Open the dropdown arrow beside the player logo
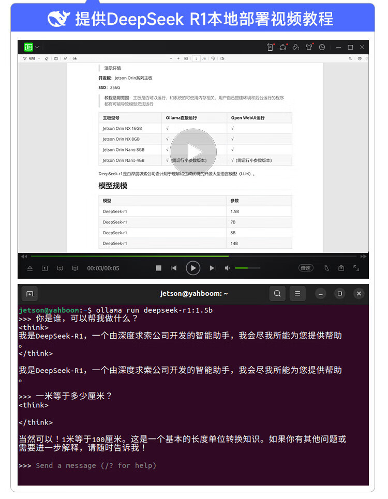The image size is (388, 499). coord(37,47)
